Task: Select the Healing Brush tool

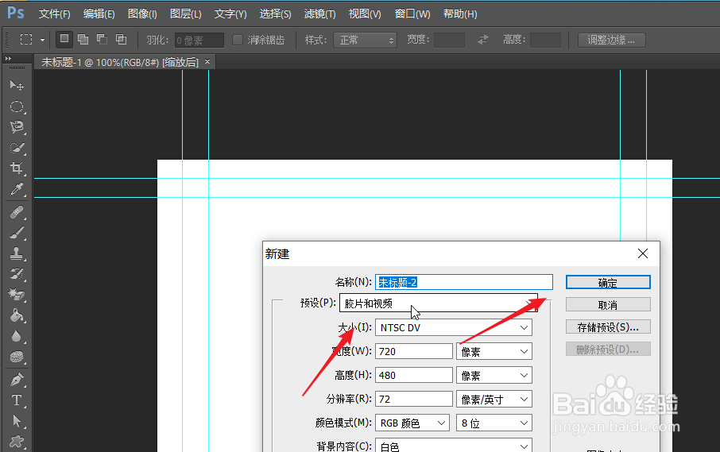Action: pyautogui.click(x=17, y=212)
